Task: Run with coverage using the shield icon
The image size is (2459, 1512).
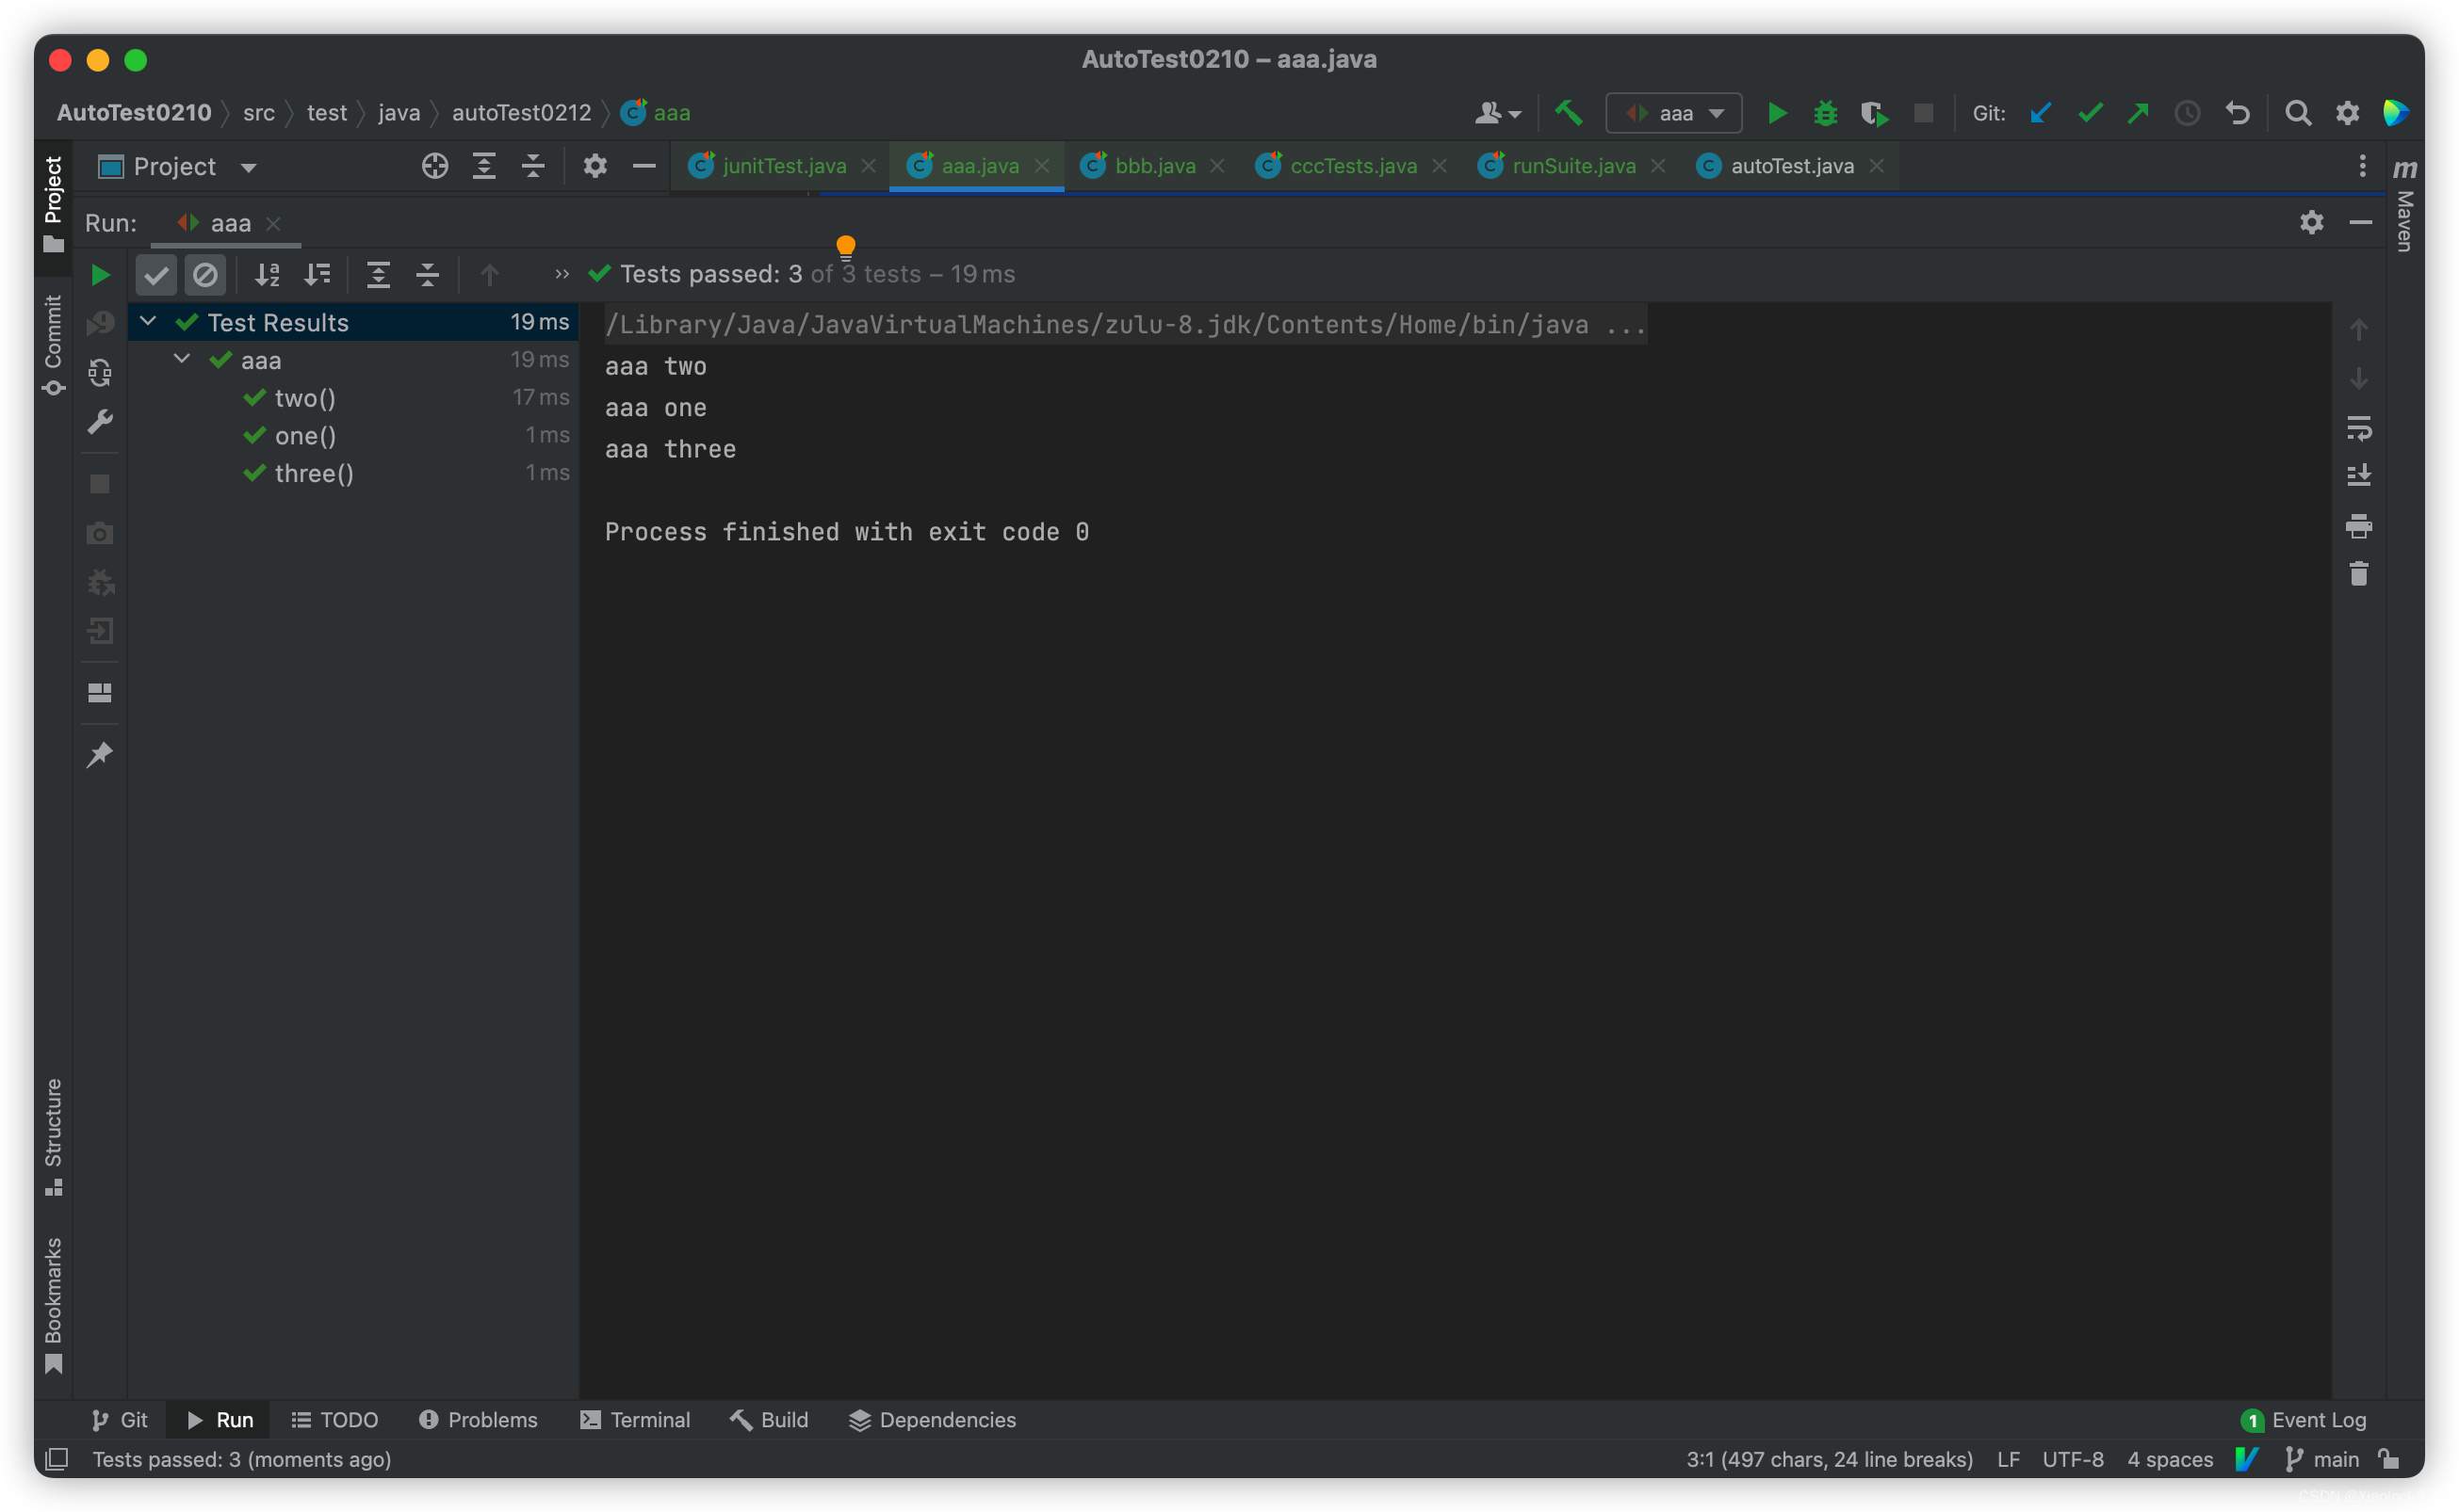Action: pyautogui.click(x=1874, y=113)
